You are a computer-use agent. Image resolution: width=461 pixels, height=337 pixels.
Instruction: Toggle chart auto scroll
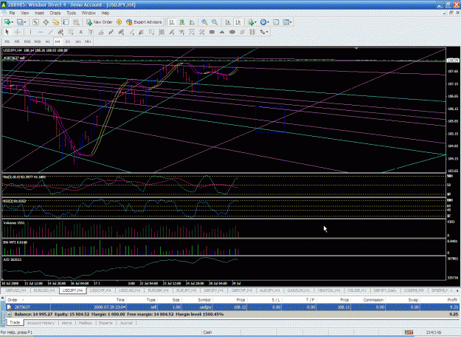point(228,22)
